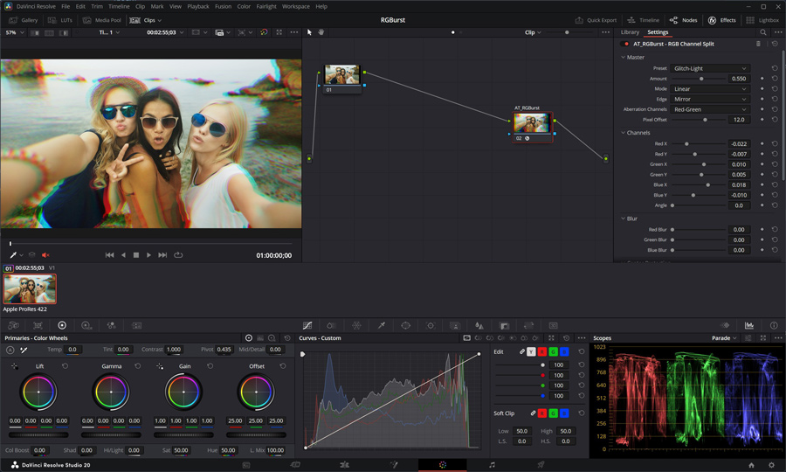This screenshot has width=786, height=472.
Task: Open the Clips dropdown arrow
Action: tap(160, 21)
